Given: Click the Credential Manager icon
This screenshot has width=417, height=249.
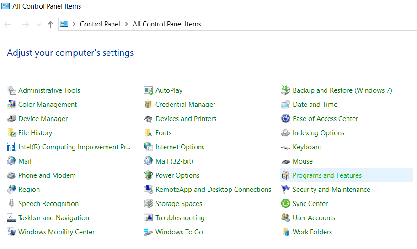Looking at the screenshot, I should click(149, 105).
